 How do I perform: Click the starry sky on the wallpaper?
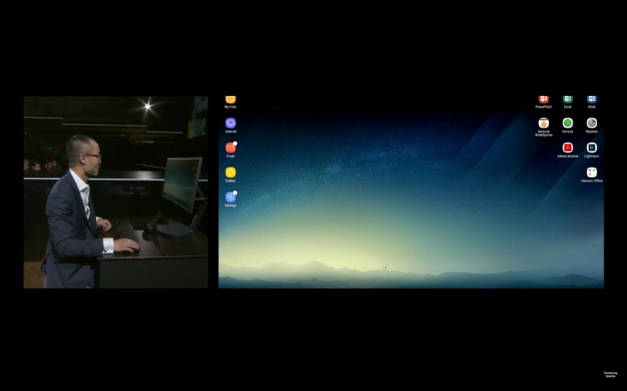click(x=342, y=163)
